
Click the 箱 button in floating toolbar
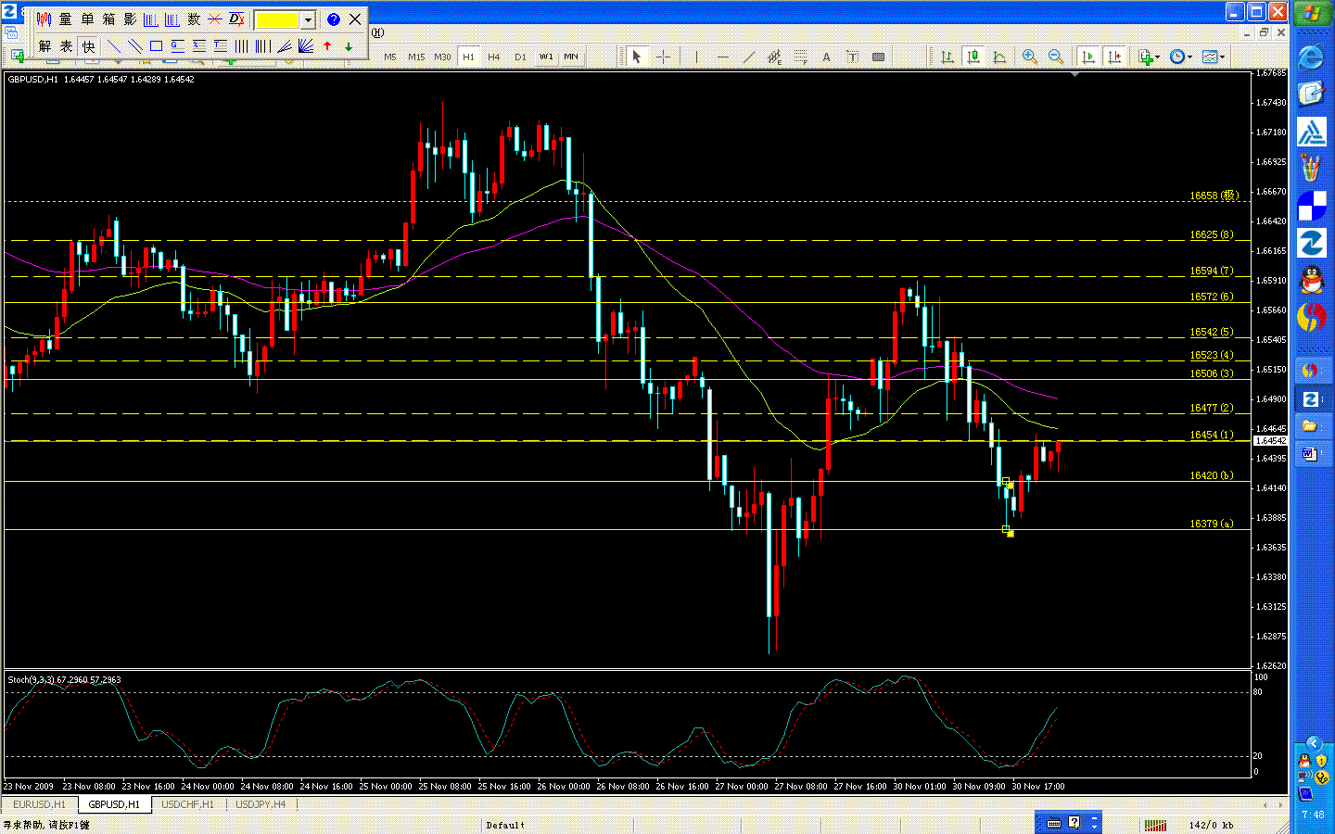tap(108, 19)
